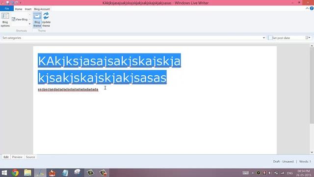
Task: Click the network signal tray icon
Action: [x=282, y=173]
